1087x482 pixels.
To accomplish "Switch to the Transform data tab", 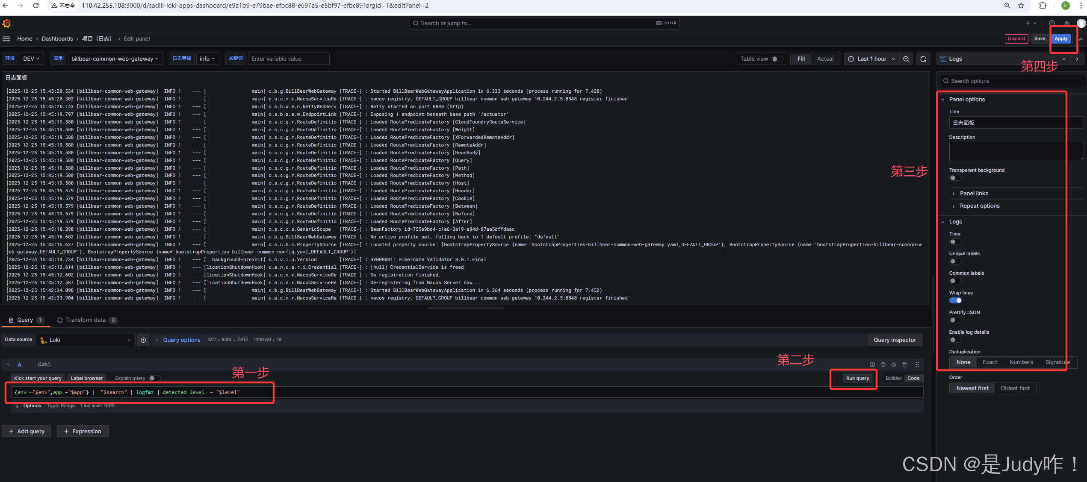I will click(x=86, y=320).
